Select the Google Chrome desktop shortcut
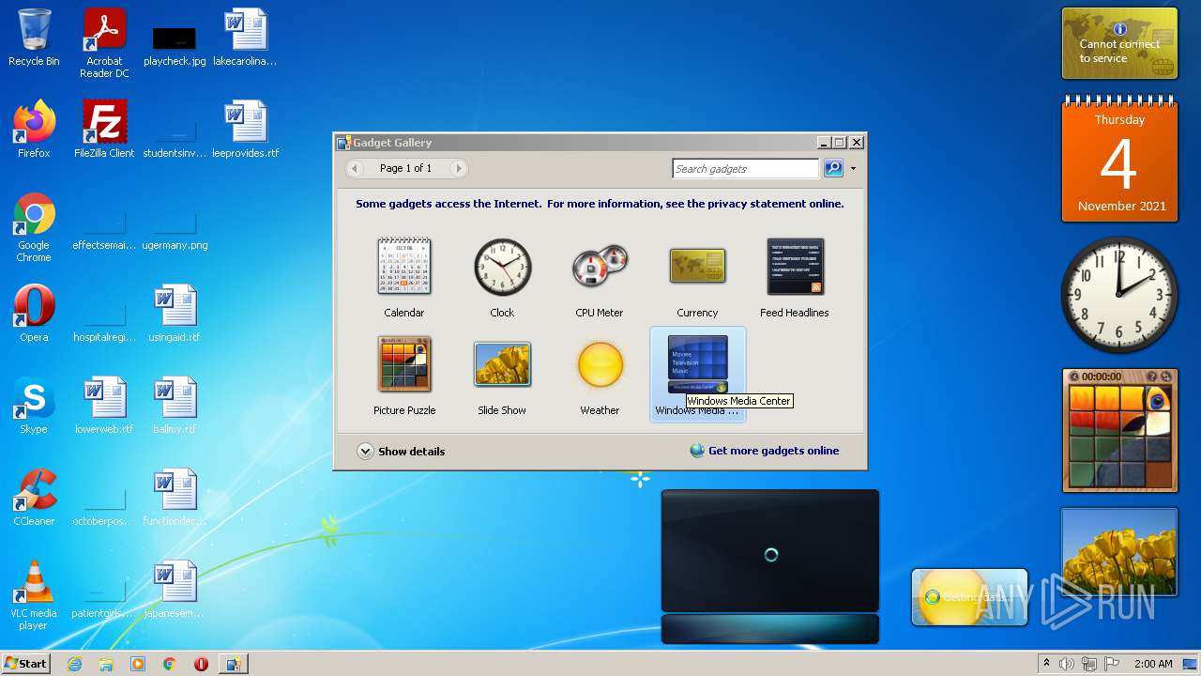This screenshot has width=1201, height=676. point(34,227)
